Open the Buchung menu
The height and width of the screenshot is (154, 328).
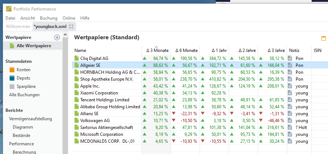click(x=49, y=18)
